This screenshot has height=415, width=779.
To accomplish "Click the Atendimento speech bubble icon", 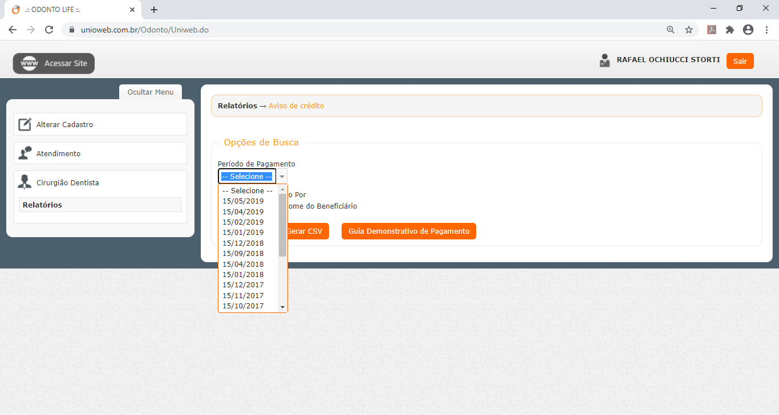I will coord(25,153).
